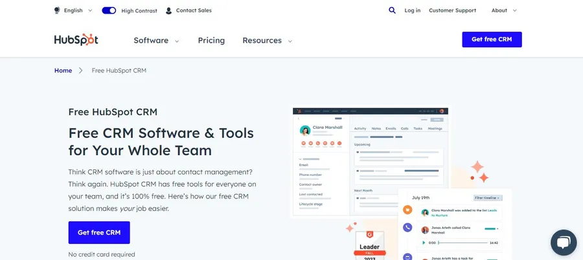
Task: Go to Home breadcrumb
Action: click(x=63, y=70)
